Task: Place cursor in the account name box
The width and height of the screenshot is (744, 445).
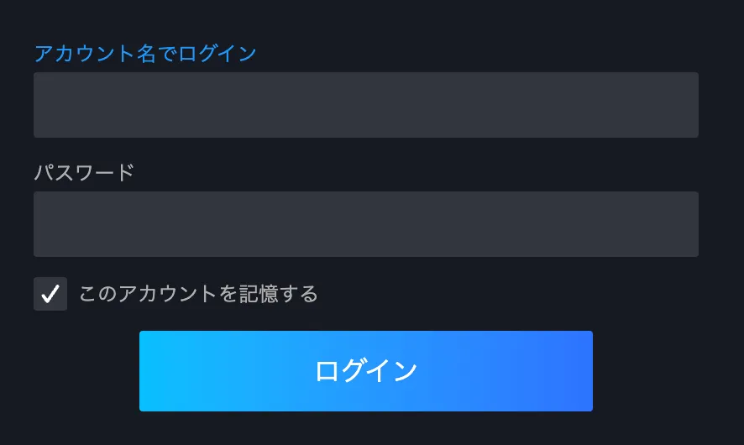Action: [x=366, y=105]
